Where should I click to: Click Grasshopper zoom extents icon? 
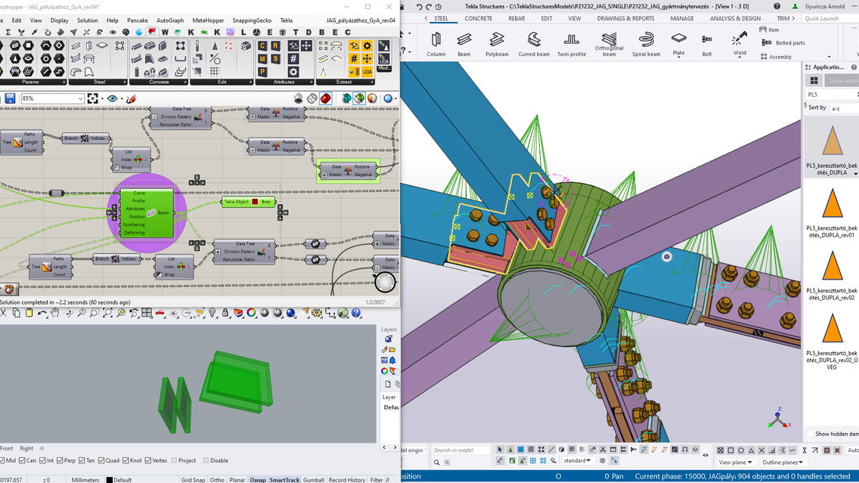click(92, 98)
